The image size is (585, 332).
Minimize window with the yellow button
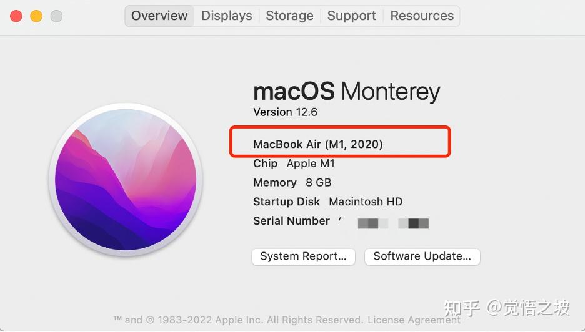(36, 16)
